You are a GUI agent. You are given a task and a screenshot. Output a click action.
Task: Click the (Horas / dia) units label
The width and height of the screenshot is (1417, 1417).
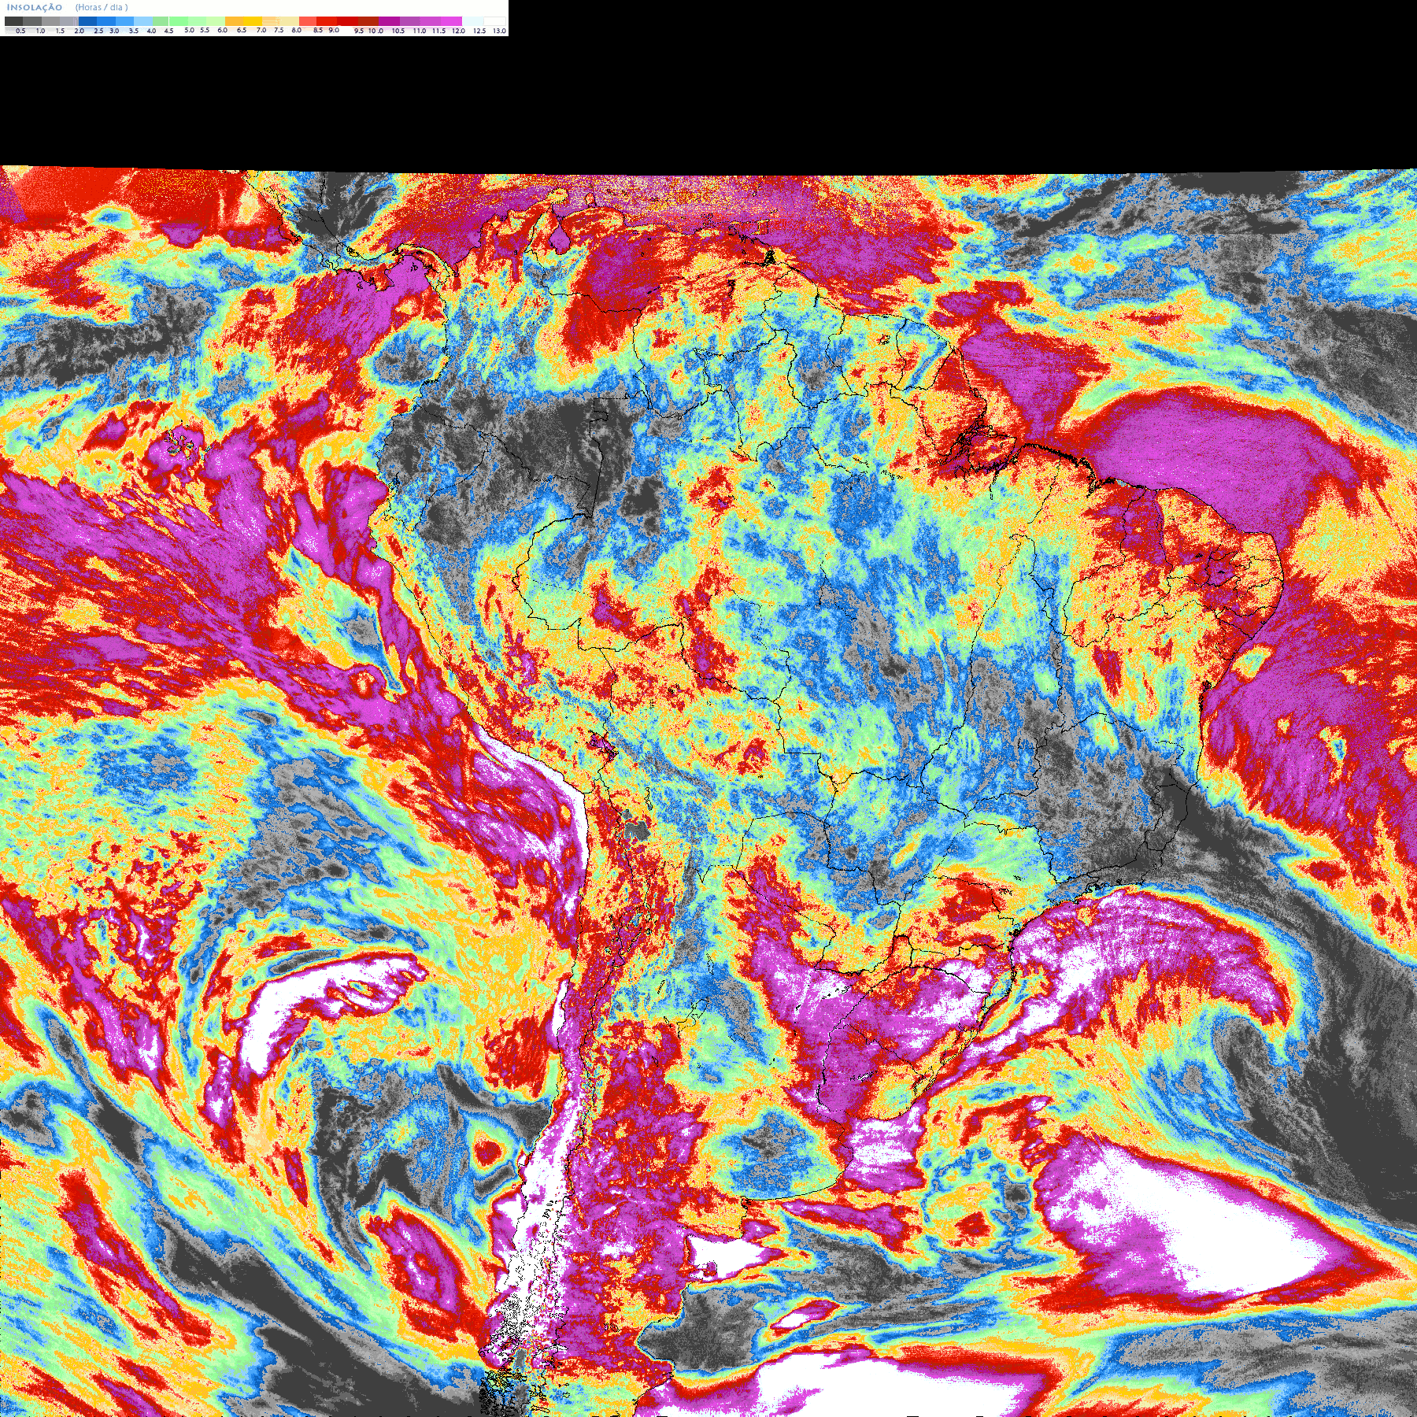click(102, 7)
